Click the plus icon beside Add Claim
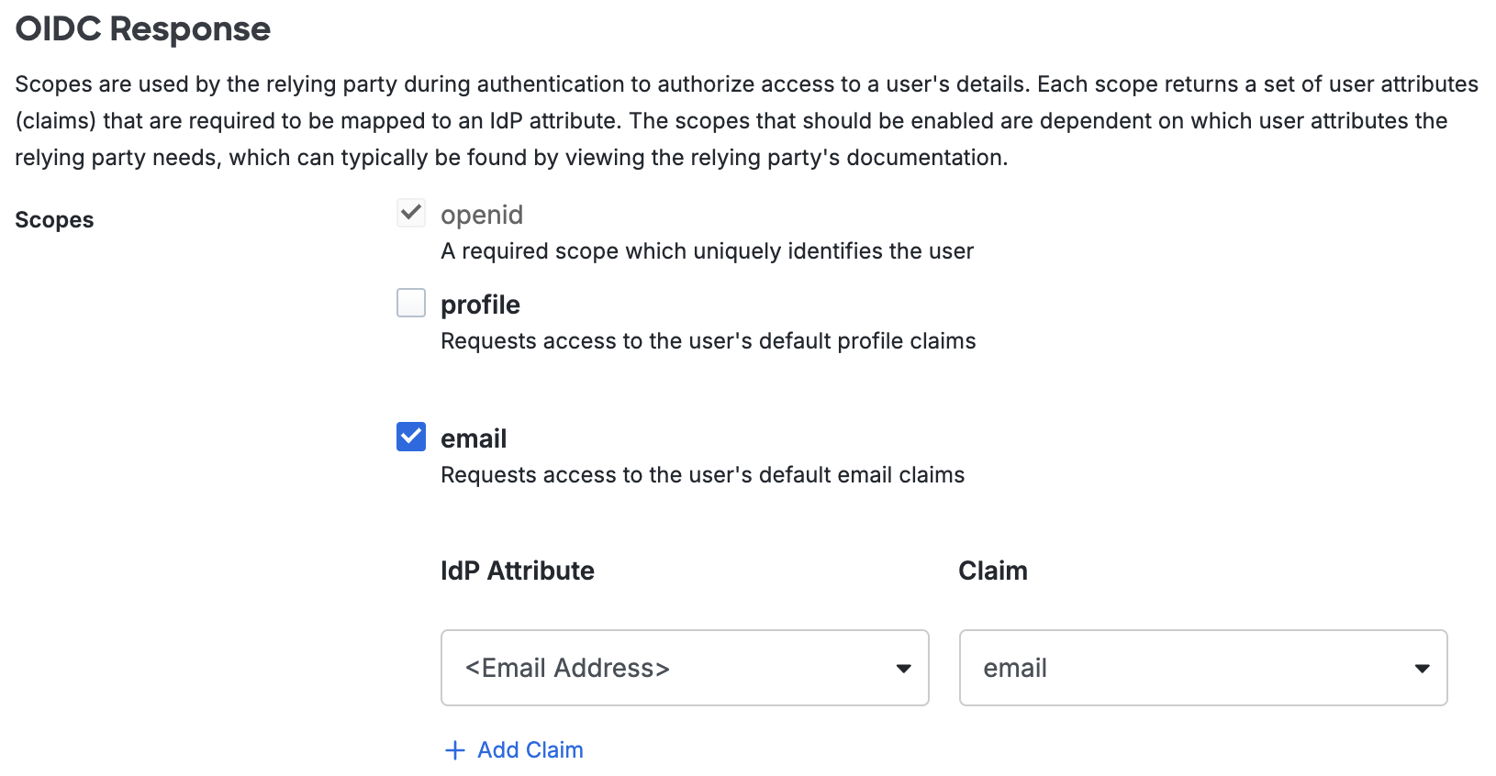 [454, 750]
